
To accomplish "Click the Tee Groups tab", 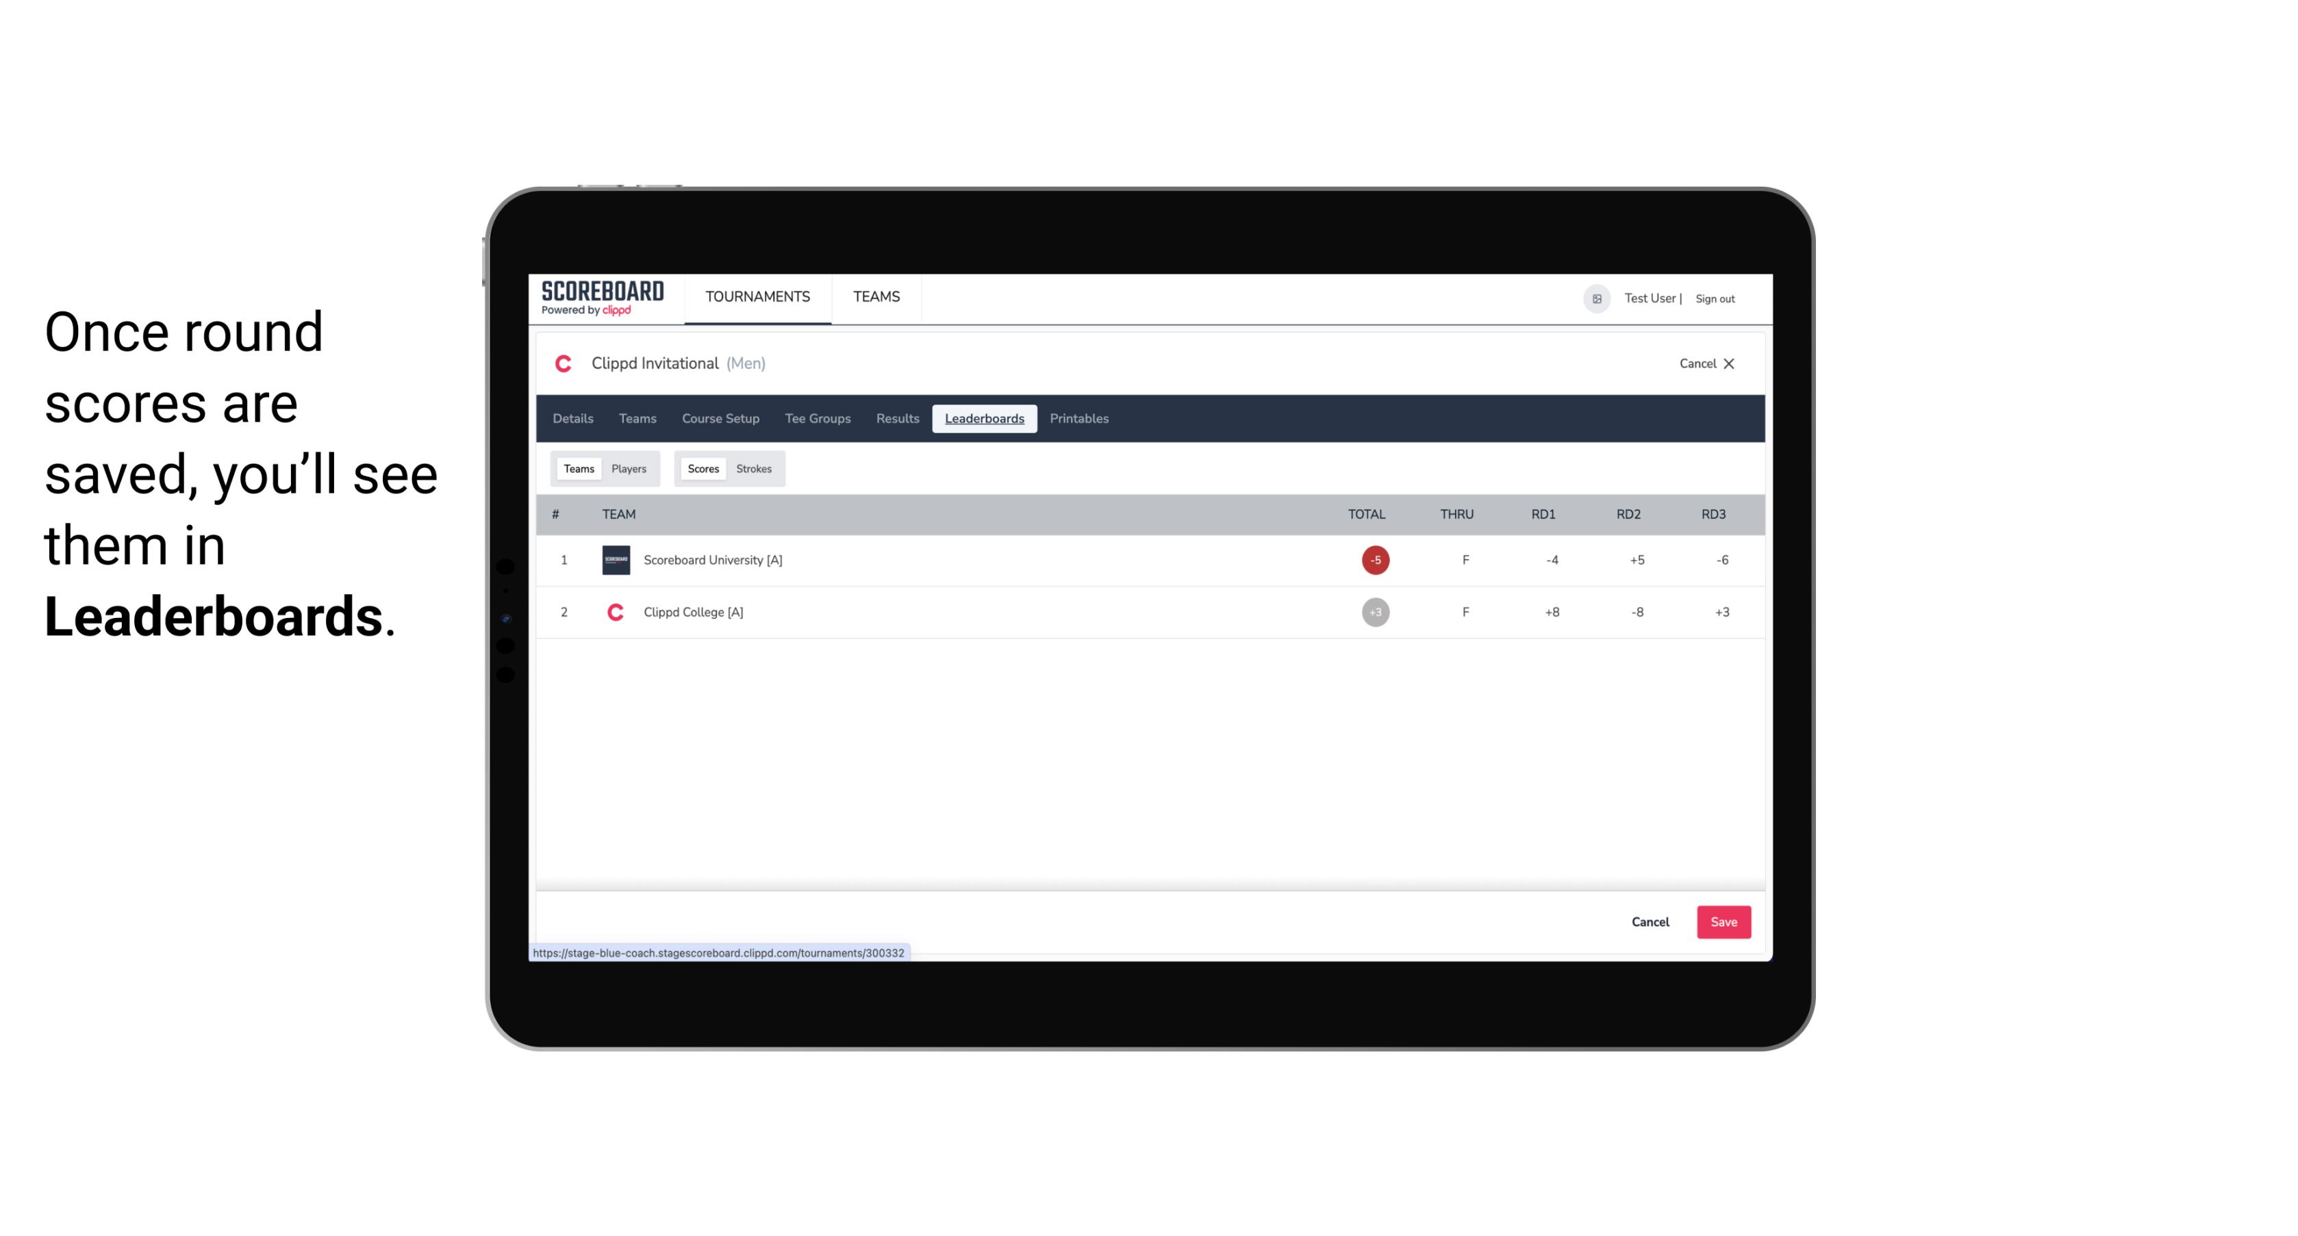I will [x=816, y=419].
